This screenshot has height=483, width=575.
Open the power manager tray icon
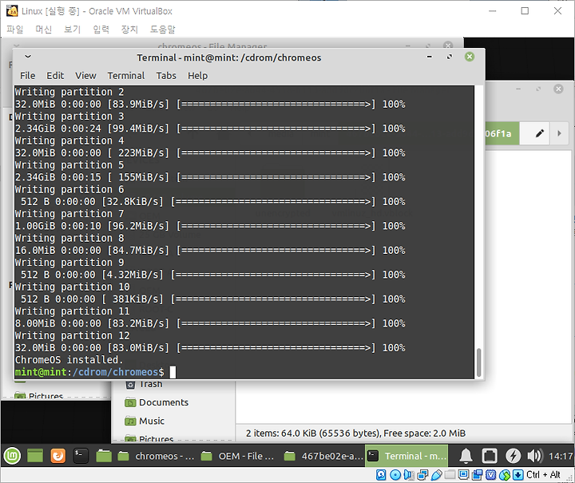coord(513,456)
